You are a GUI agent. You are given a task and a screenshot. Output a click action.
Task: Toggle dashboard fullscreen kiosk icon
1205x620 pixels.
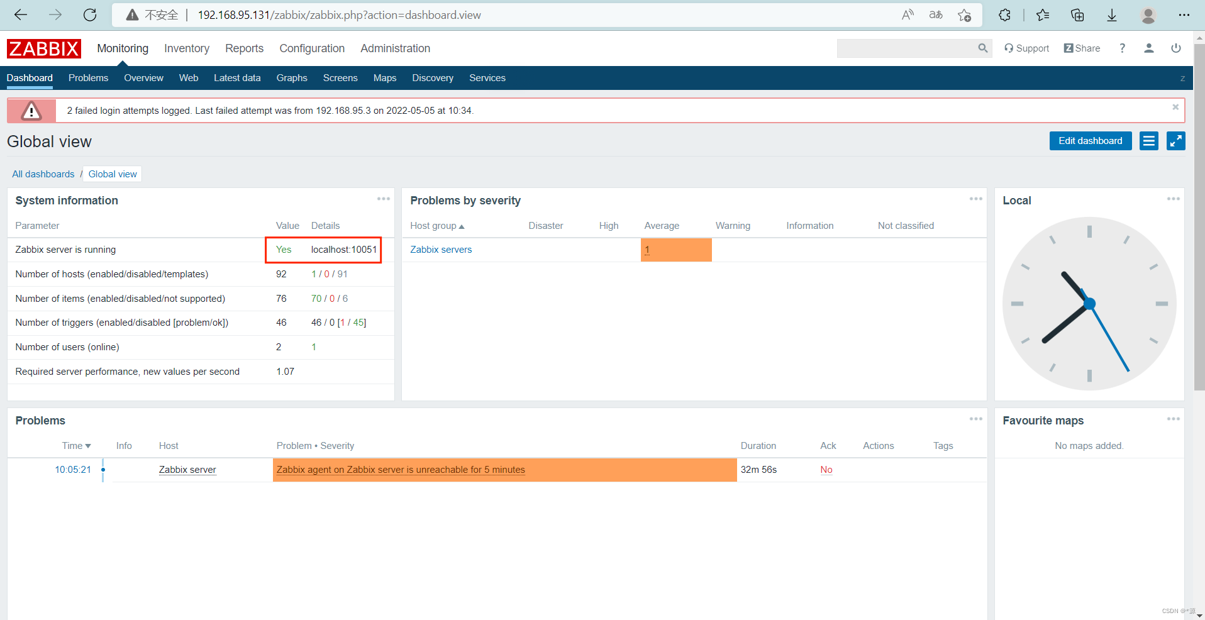[x=1176, y=141]
